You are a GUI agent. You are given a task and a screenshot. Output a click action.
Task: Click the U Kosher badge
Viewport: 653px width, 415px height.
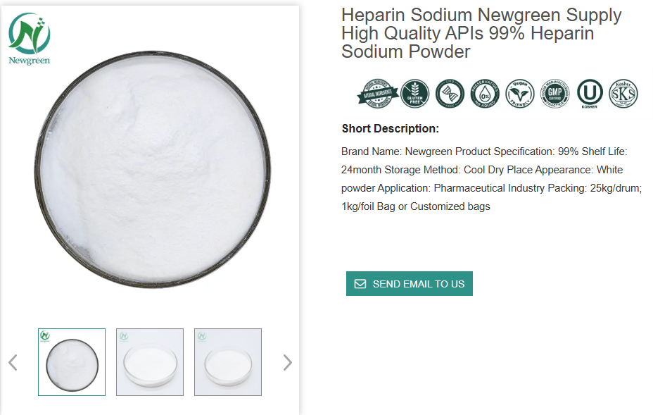coord(590,94)
